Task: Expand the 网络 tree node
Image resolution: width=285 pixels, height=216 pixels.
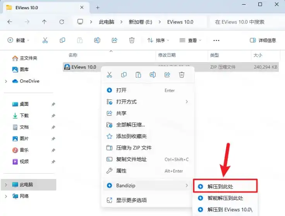Action: [6, 196]
